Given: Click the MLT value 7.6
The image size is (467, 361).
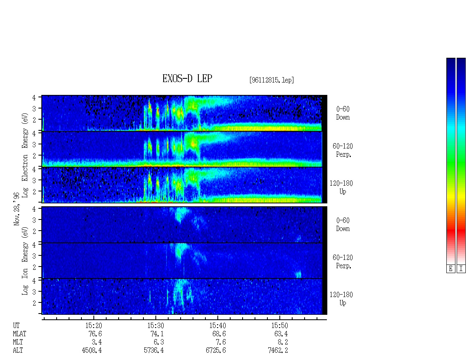Looking at the screenshot, I should [x=221, y=342].
